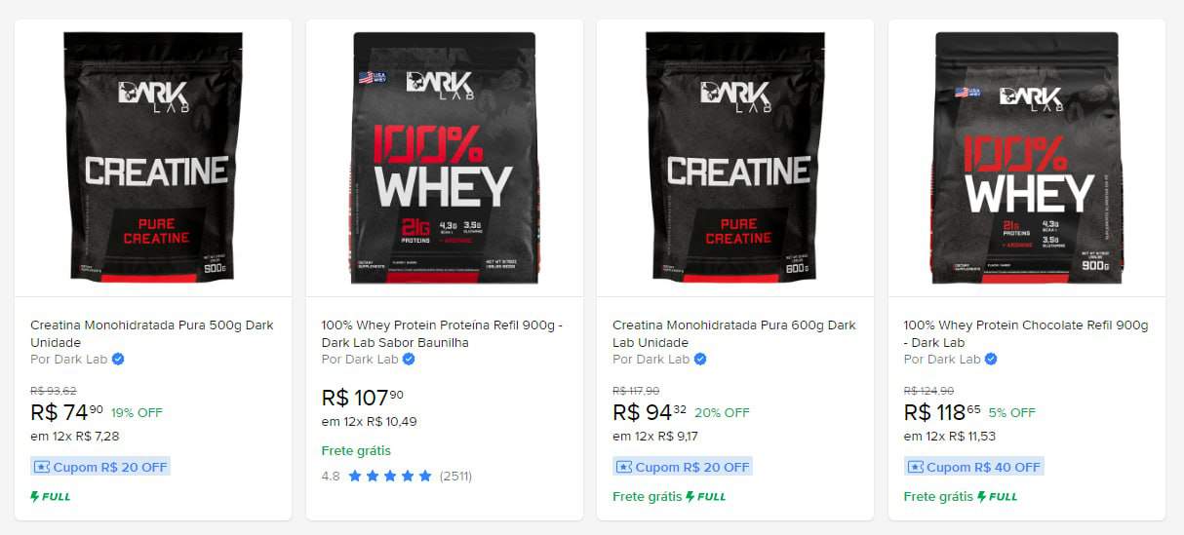Open the (2511) reviews count

[x=455, y=477]
